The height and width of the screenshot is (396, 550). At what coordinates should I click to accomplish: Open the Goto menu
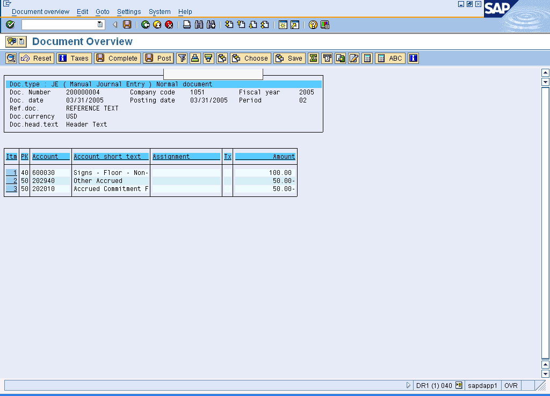103,12
